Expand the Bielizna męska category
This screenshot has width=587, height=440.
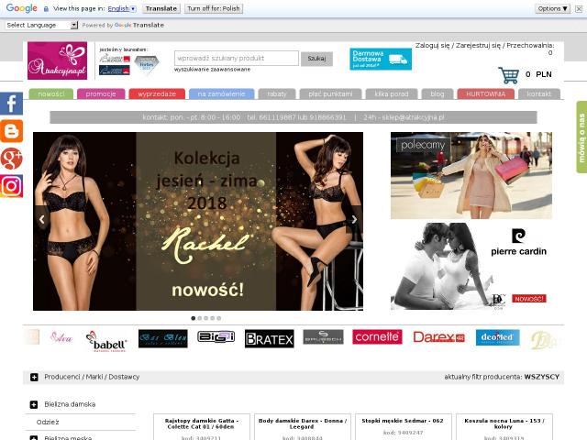(34, 438)
